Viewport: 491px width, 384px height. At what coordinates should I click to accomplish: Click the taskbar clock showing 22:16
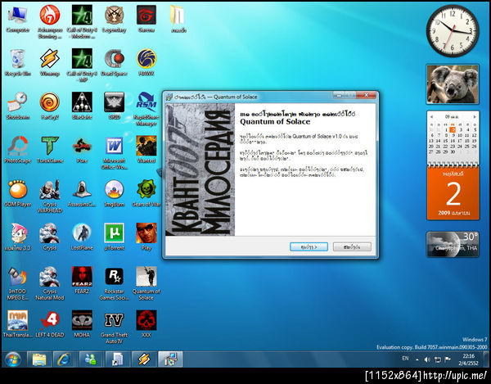tap(468, 359)
